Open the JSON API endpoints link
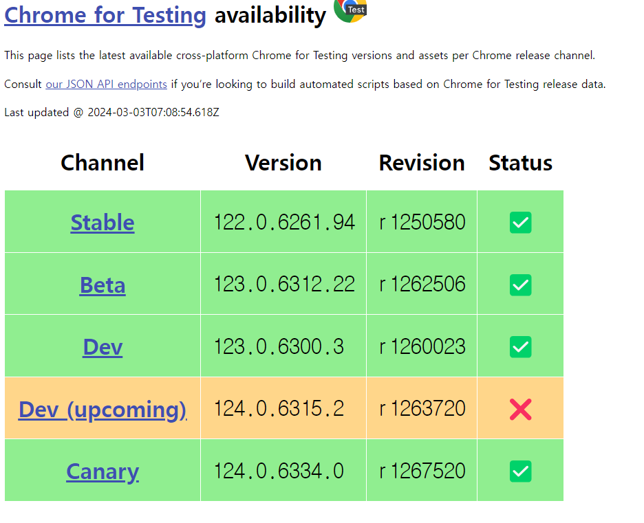644x523 pixels. [x=106, y=84]
